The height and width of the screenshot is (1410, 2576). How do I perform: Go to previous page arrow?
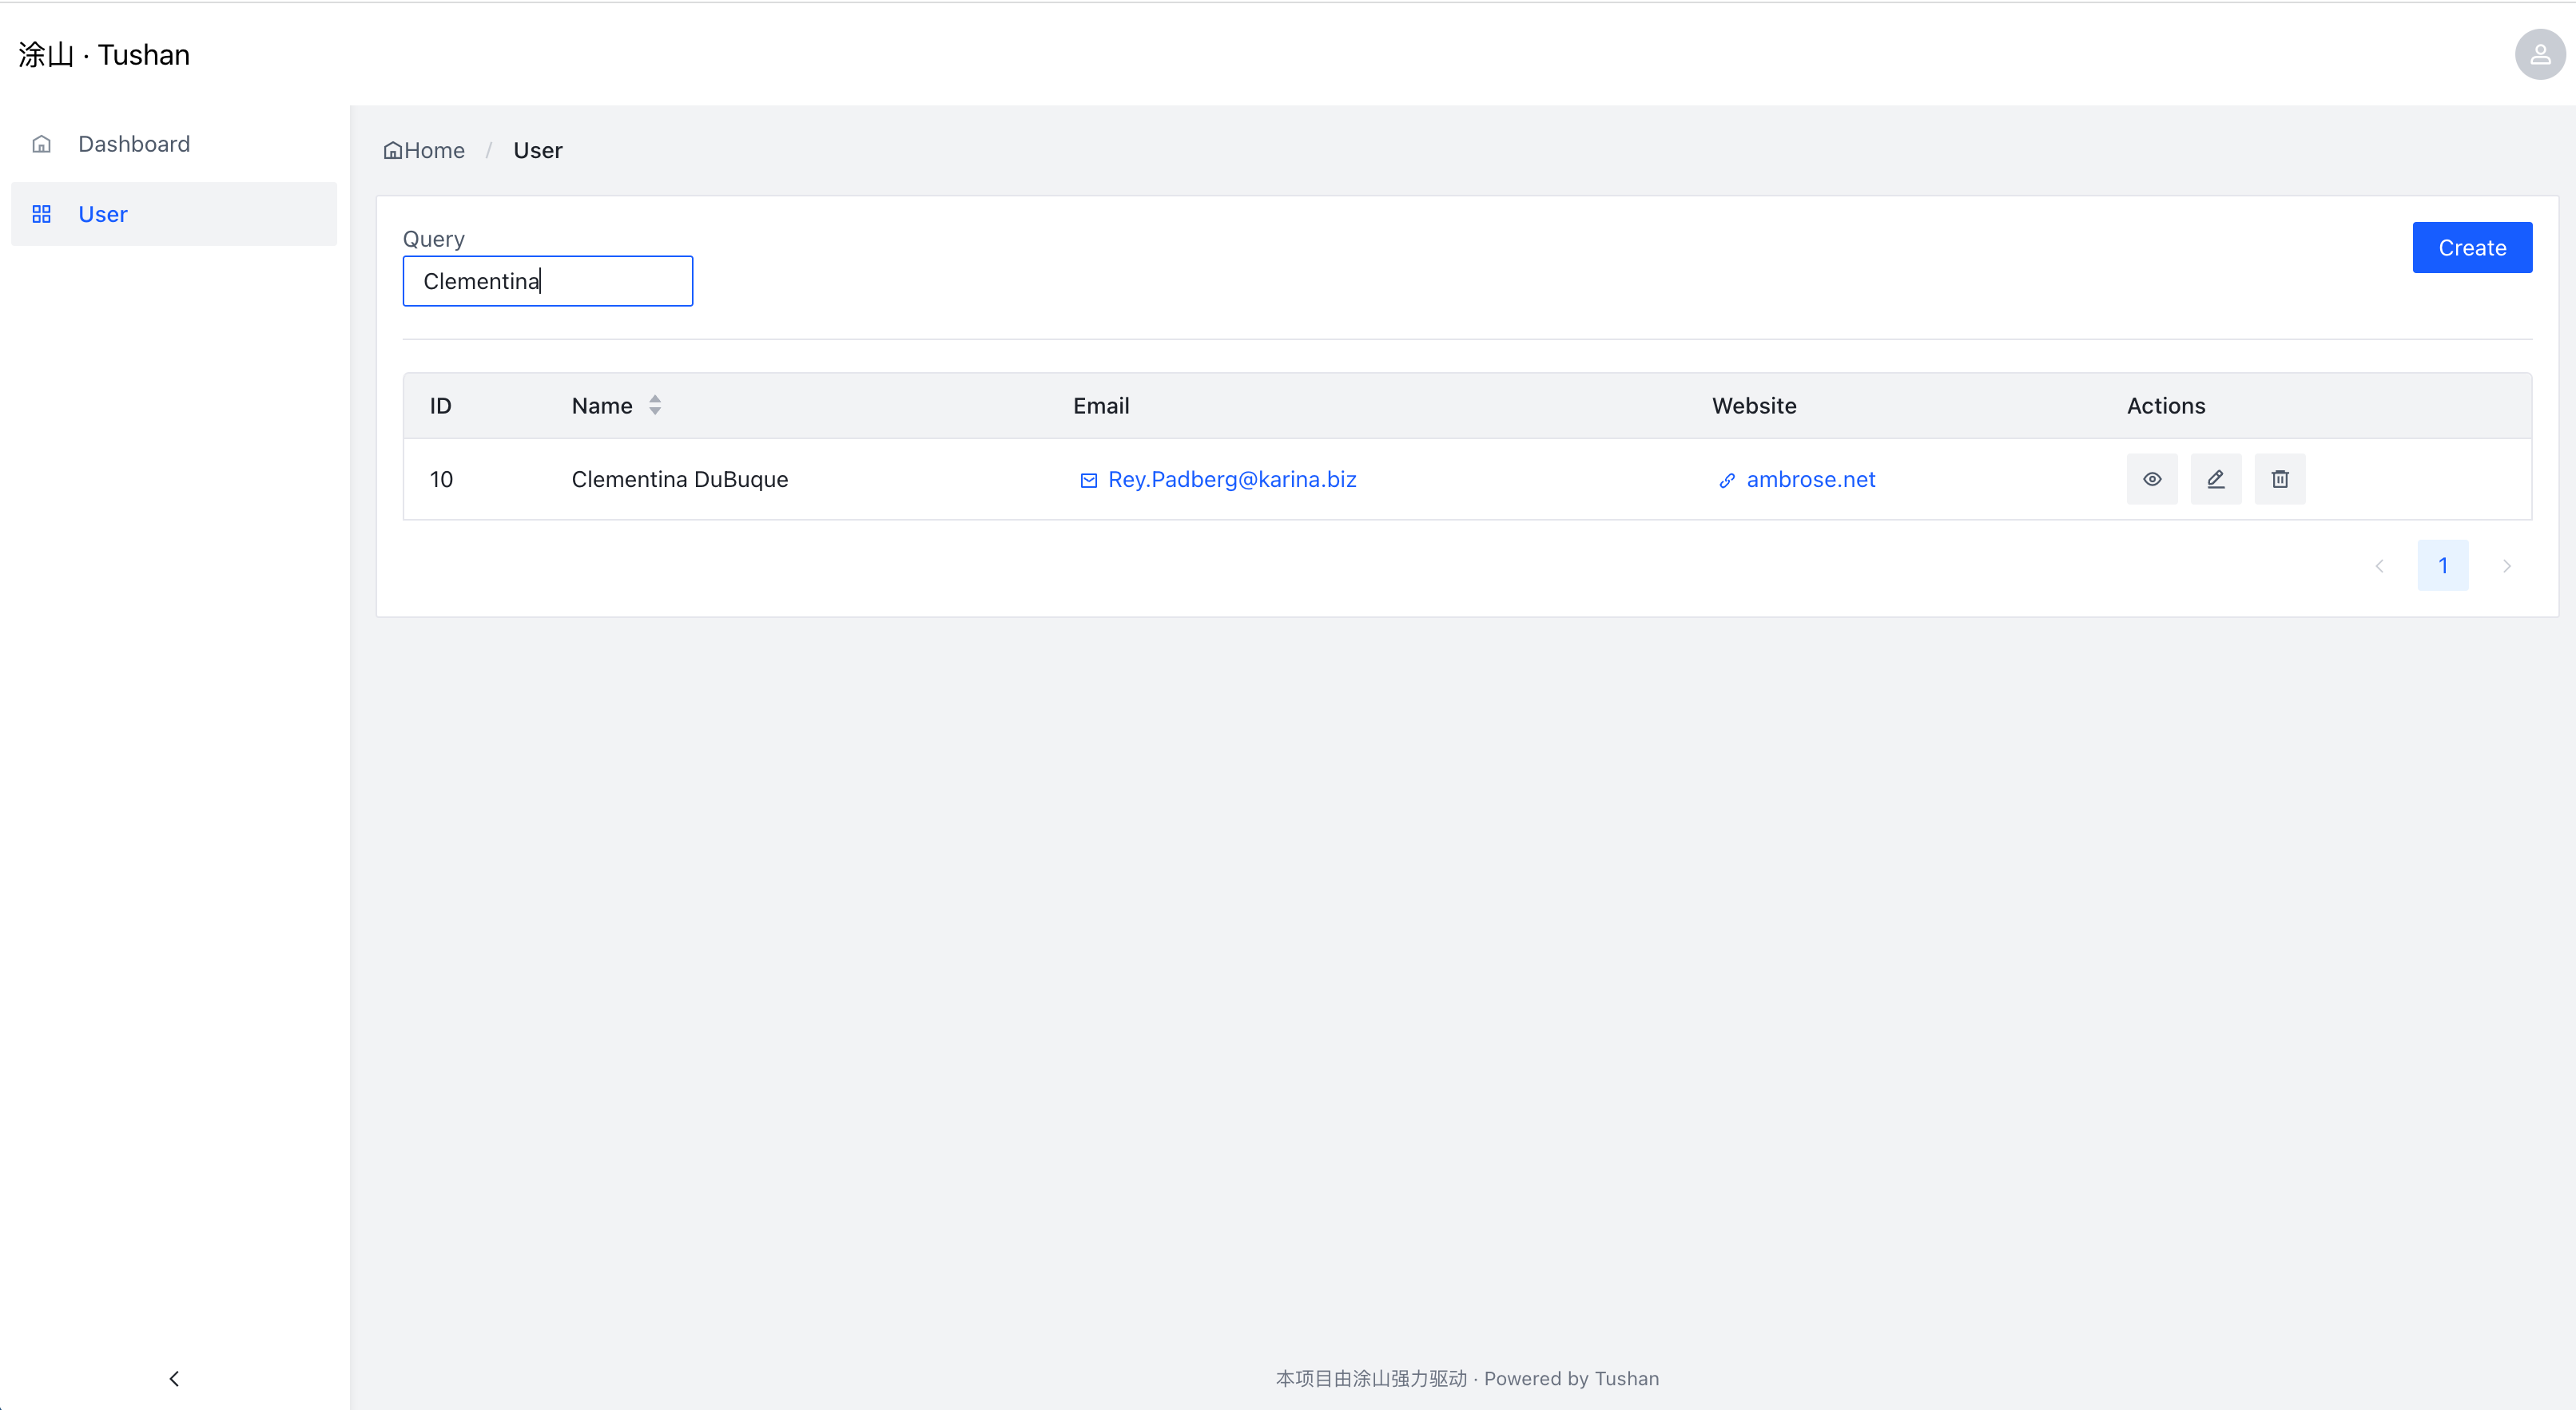click(2379, 565)
